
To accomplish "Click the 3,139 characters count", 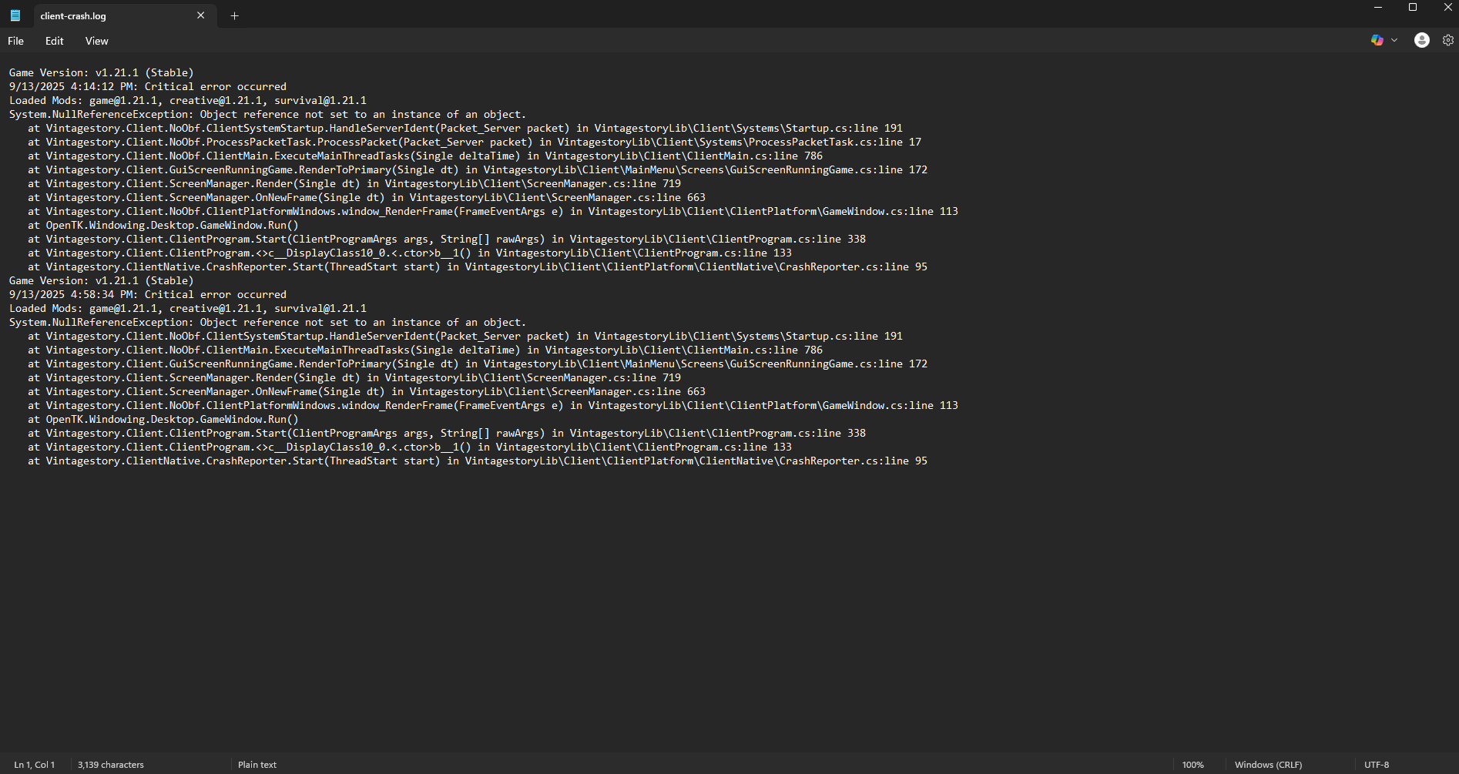I will click(111, 765).
